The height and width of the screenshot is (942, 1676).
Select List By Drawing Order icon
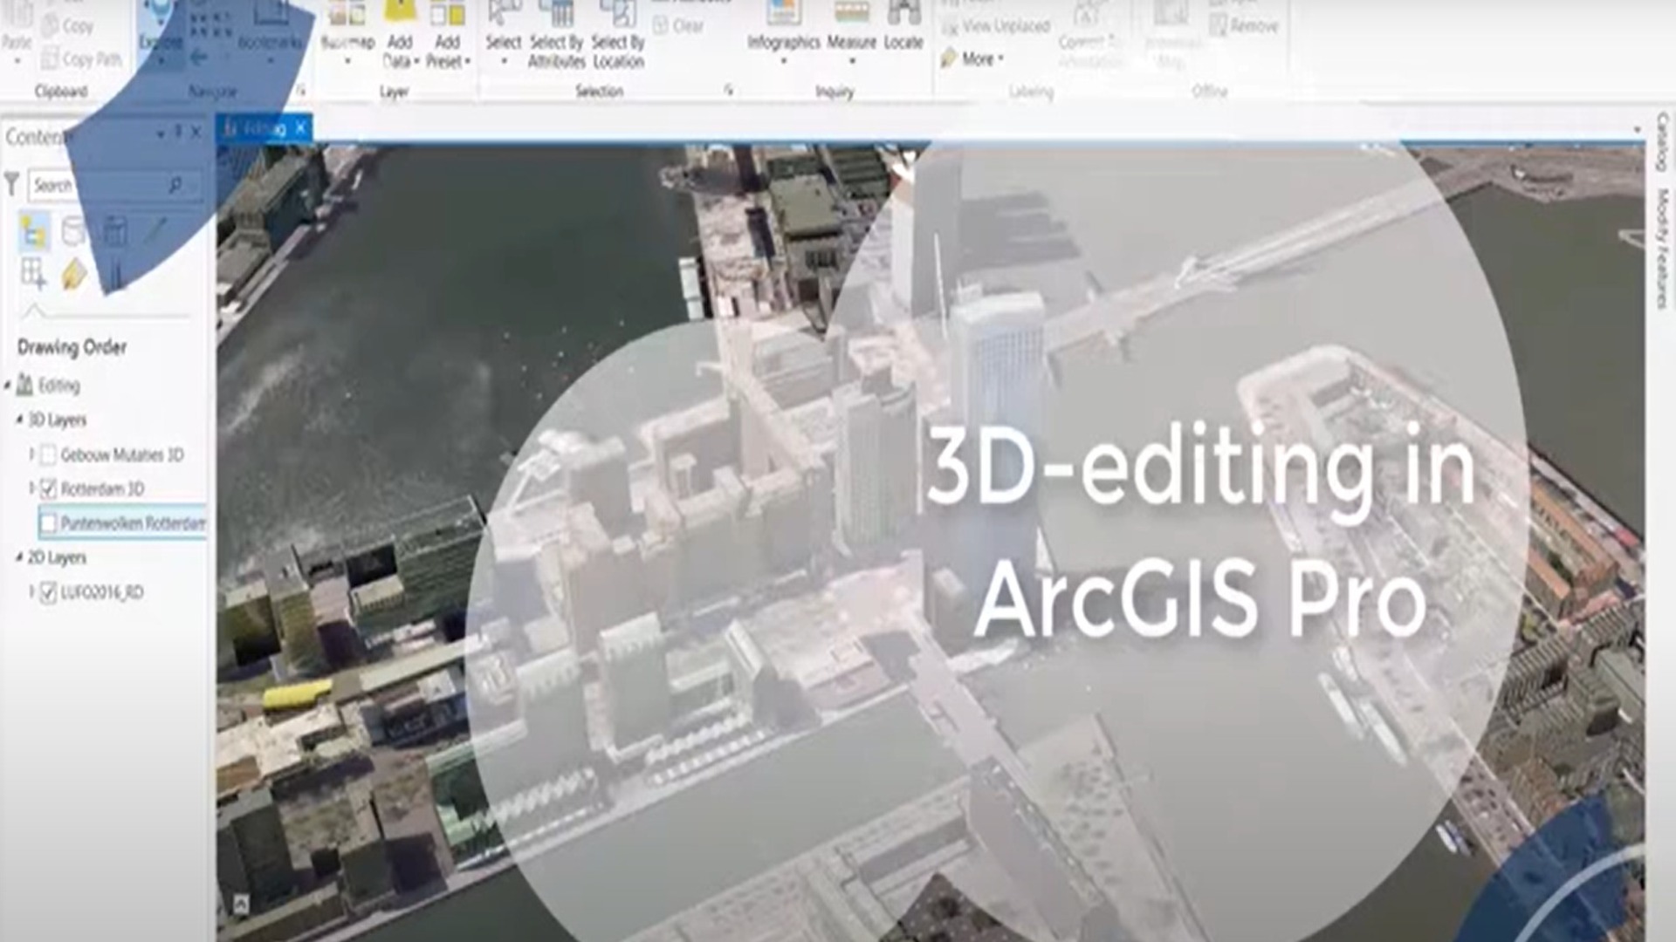pos(34,231)
